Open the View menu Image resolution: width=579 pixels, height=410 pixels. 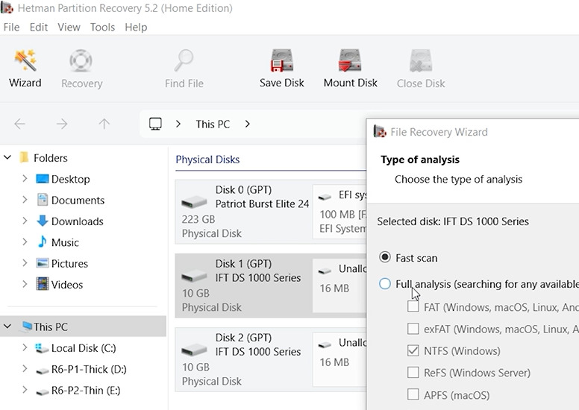coord(69,27)
